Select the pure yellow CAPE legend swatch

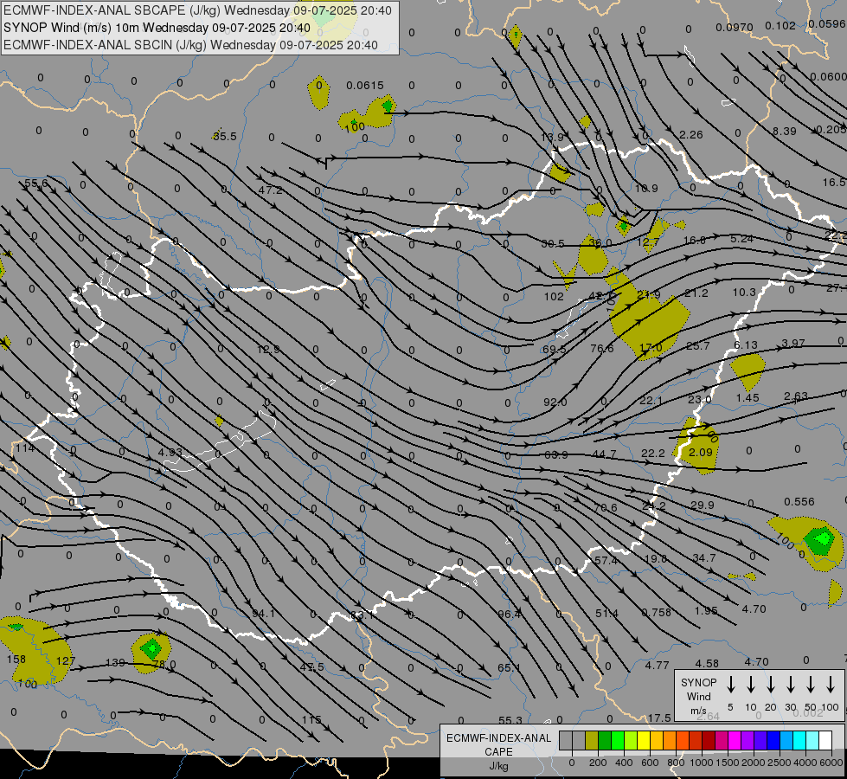pyautogui.click(x=644, y=741)
